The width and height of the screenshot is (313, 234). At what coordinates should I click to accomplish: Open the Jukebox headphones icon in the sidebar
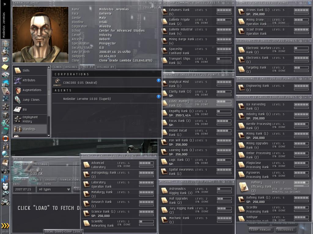6,170
